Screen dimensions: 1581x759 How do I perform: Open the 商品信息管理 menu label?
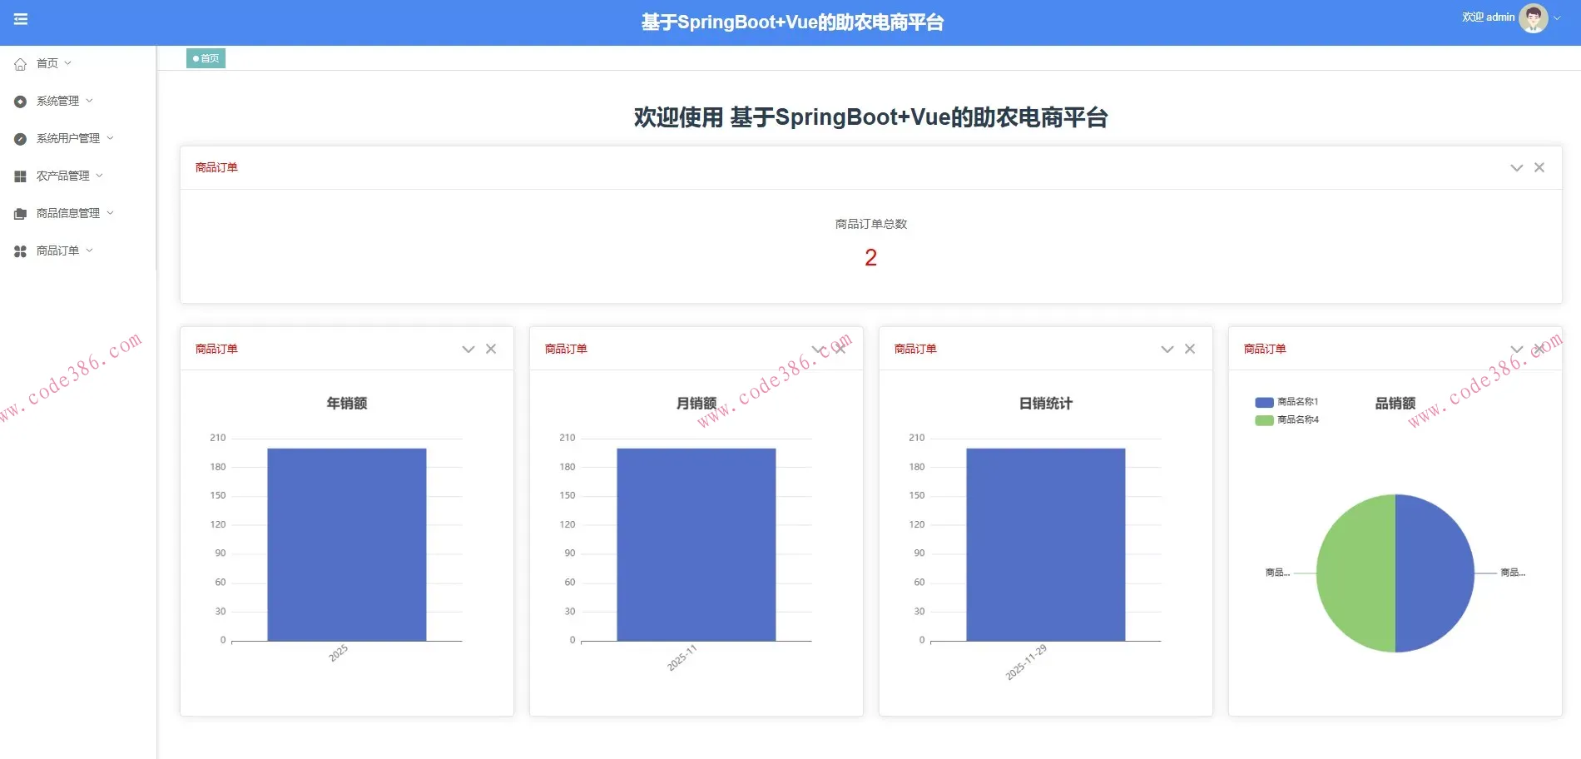click(x=68, y=213)
